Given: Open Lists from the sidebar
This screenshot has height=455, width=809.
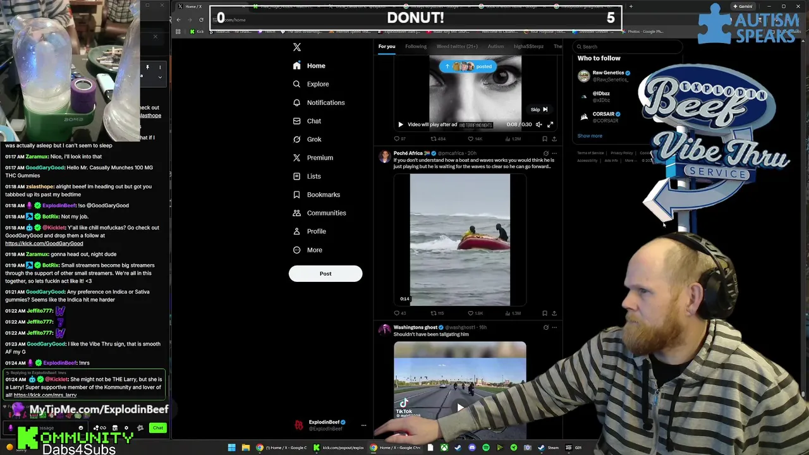Looking at the screenshot, I should coord(307,176).
